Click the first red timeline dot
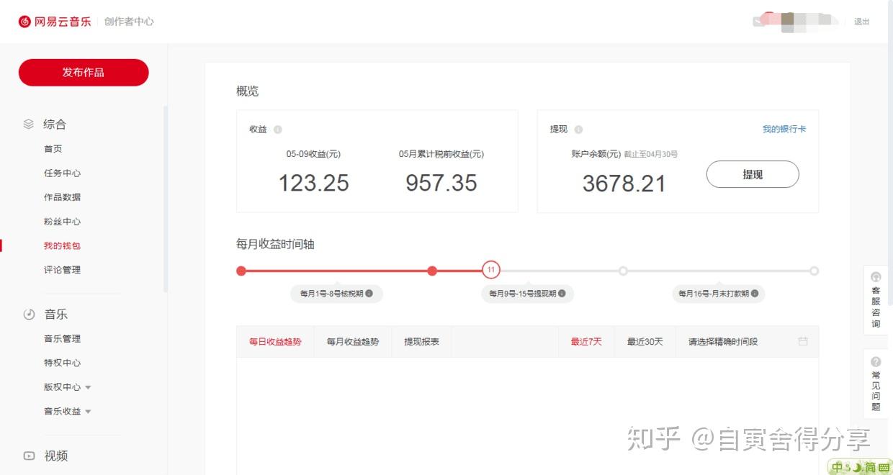893x475 pixels. (x=241, y=271)
